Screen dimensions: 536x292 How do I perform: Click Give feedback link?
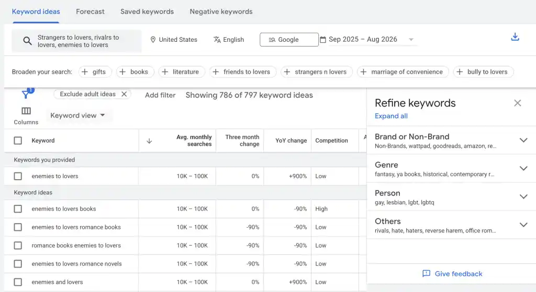[452, 274]
